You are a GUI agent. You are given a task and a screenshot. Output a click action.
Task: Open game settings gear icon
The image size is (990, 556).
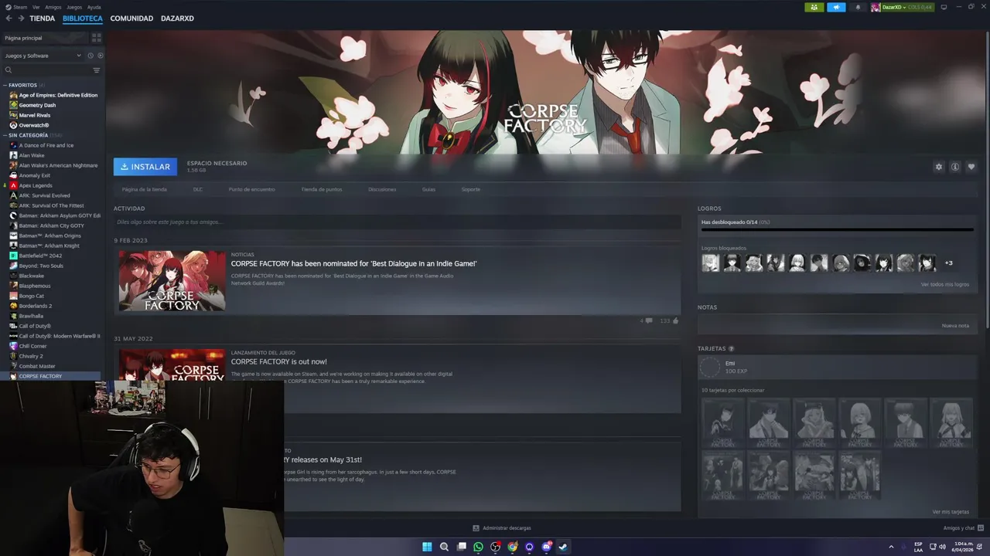pos(939,167)
